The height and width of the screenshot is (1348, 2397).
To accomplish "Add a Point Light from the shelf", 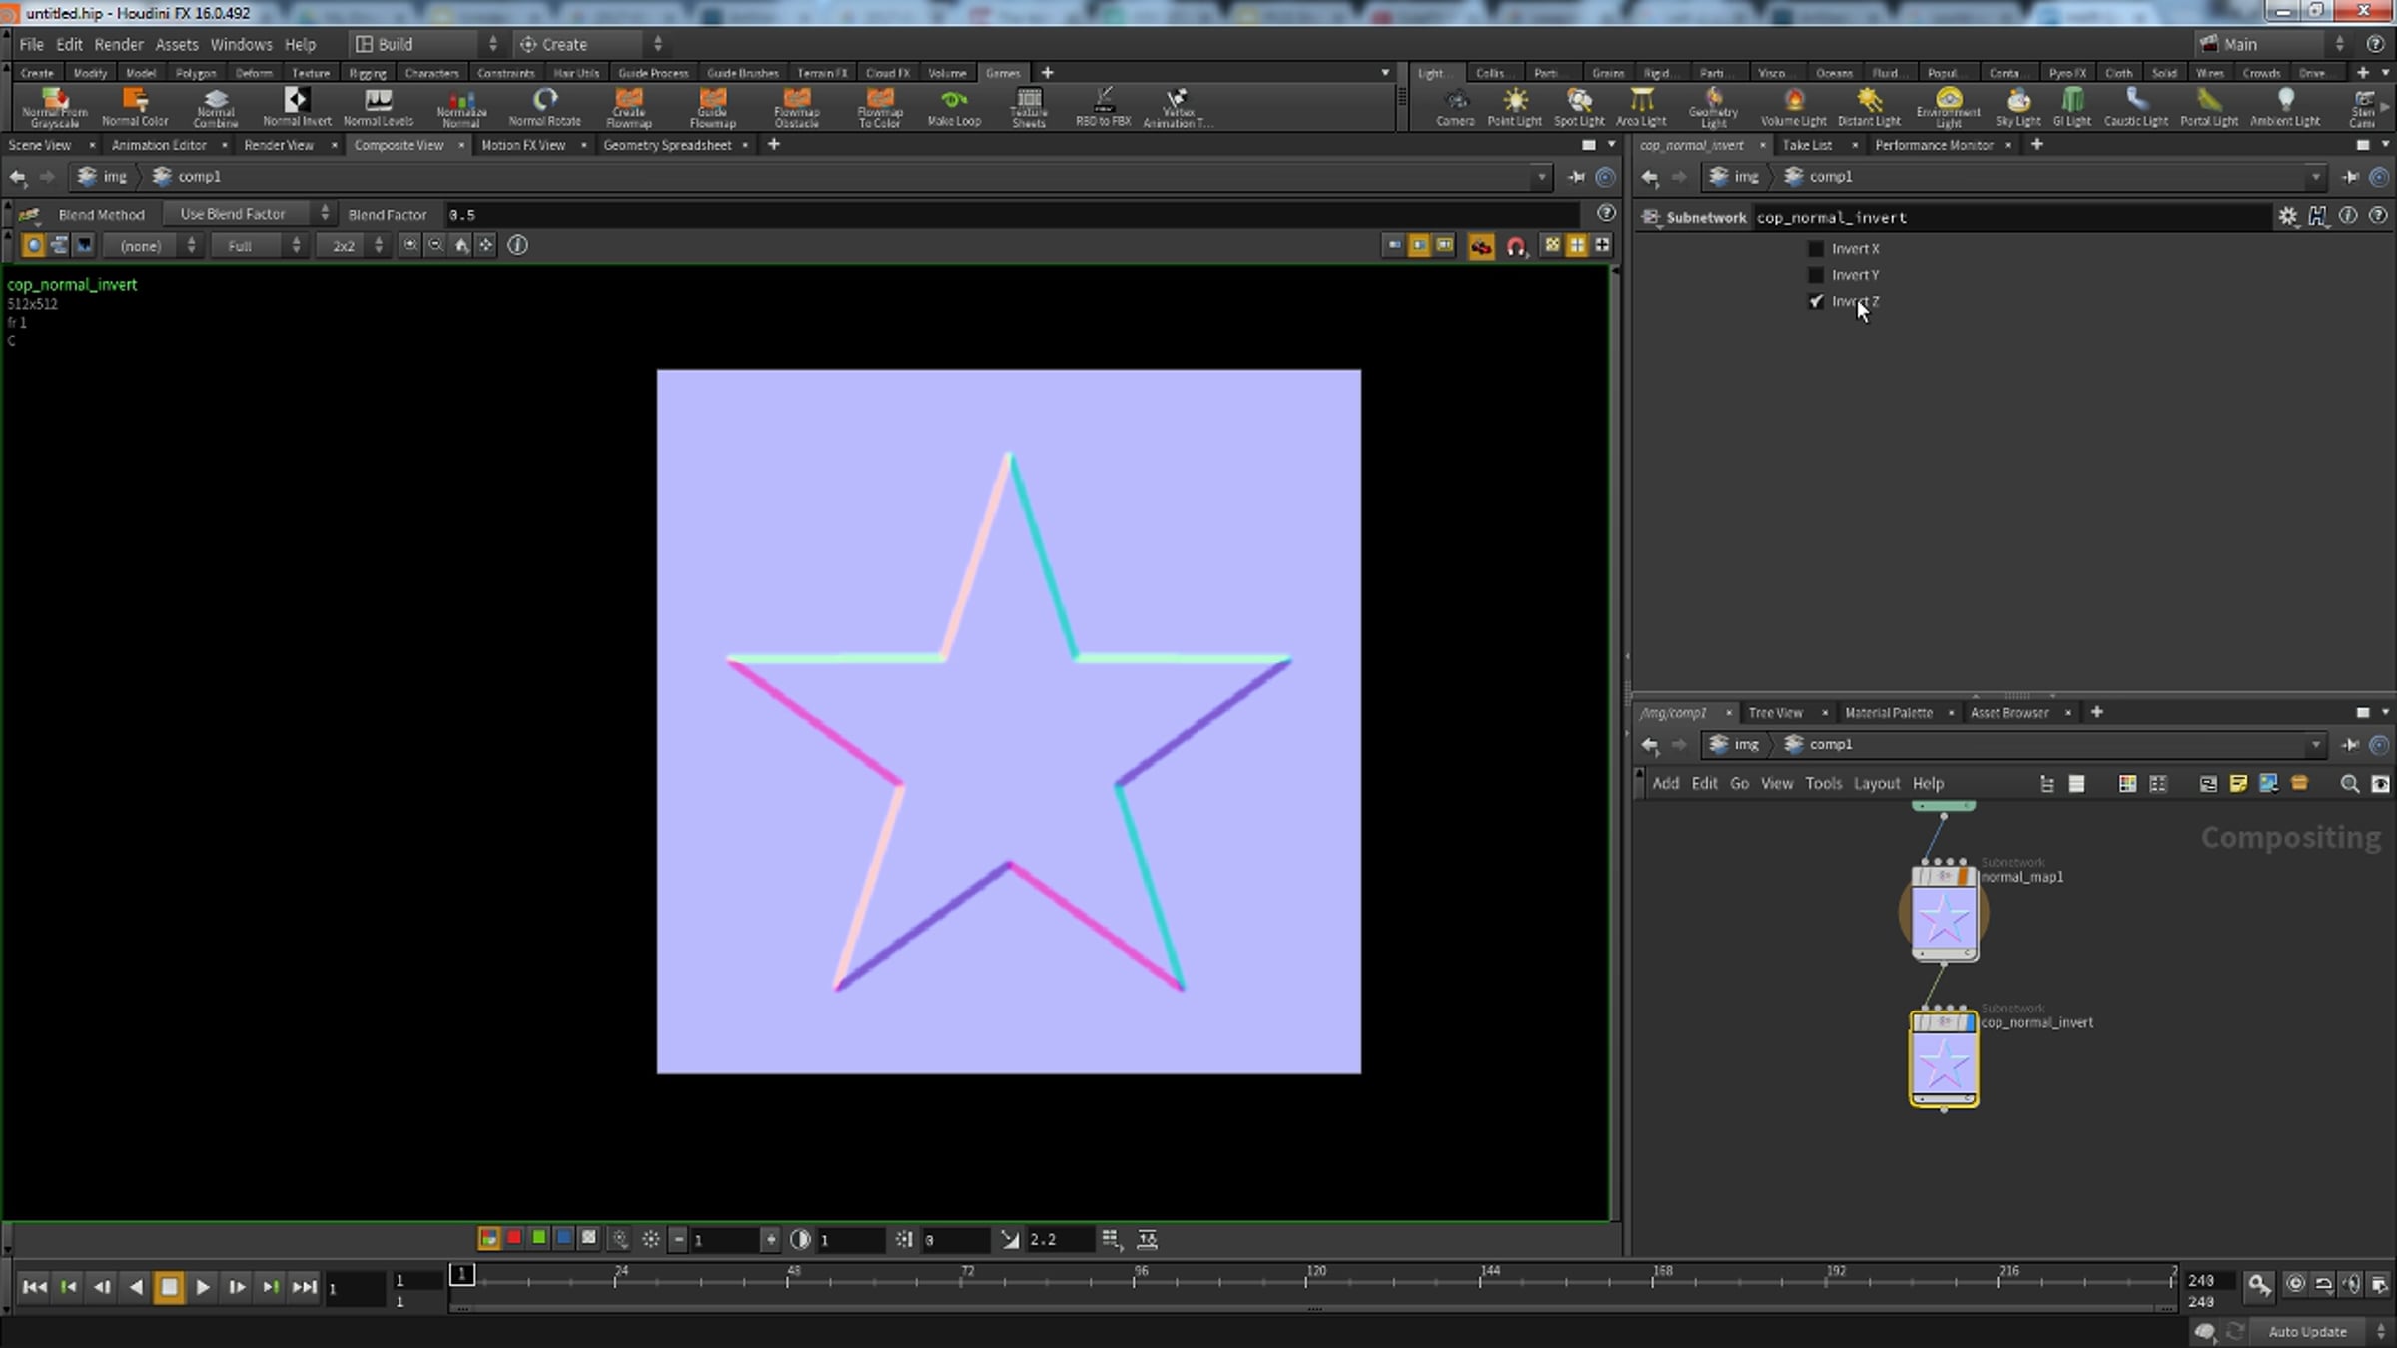I will (1514, 106).
